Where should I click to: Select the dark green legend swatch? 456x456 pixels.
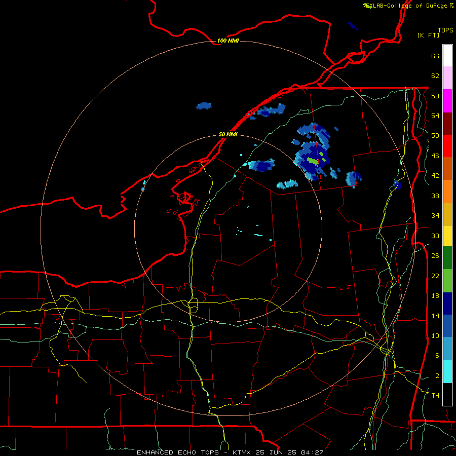pos(447,258)
